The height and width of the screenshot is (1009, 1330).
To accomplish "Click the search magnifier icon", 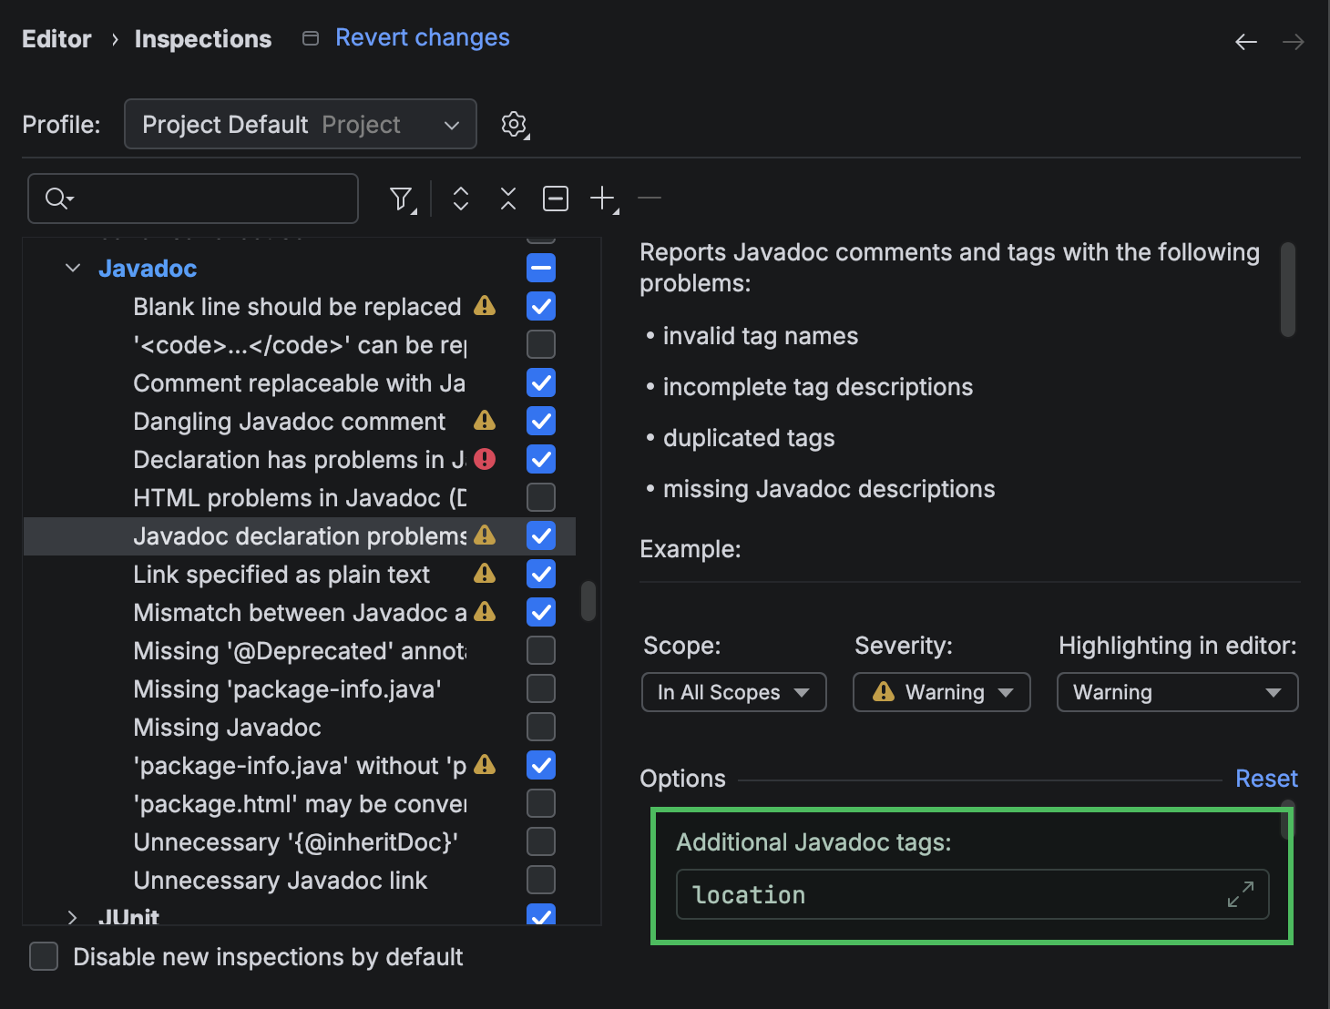I will [58, 198].
